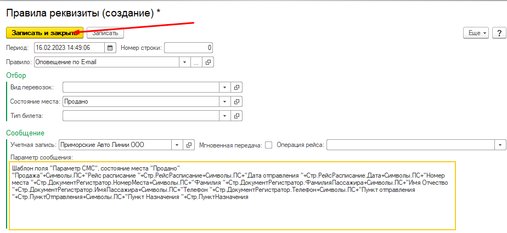Expand the Состояние места dropdown
This screenshot has width=507, height=233.
tap(224, 101)
